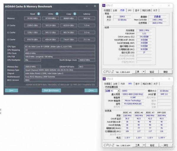Viewport: 177px width, 151px height.
Task: Click the info icon next to Write
Action: pyautogui.click(x=57, y=14)
